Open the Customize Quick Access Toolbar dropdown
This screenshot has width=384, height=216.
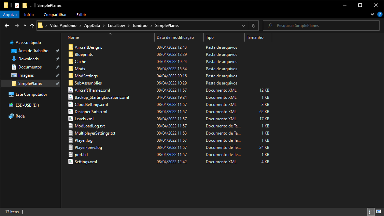click(31, 5)
